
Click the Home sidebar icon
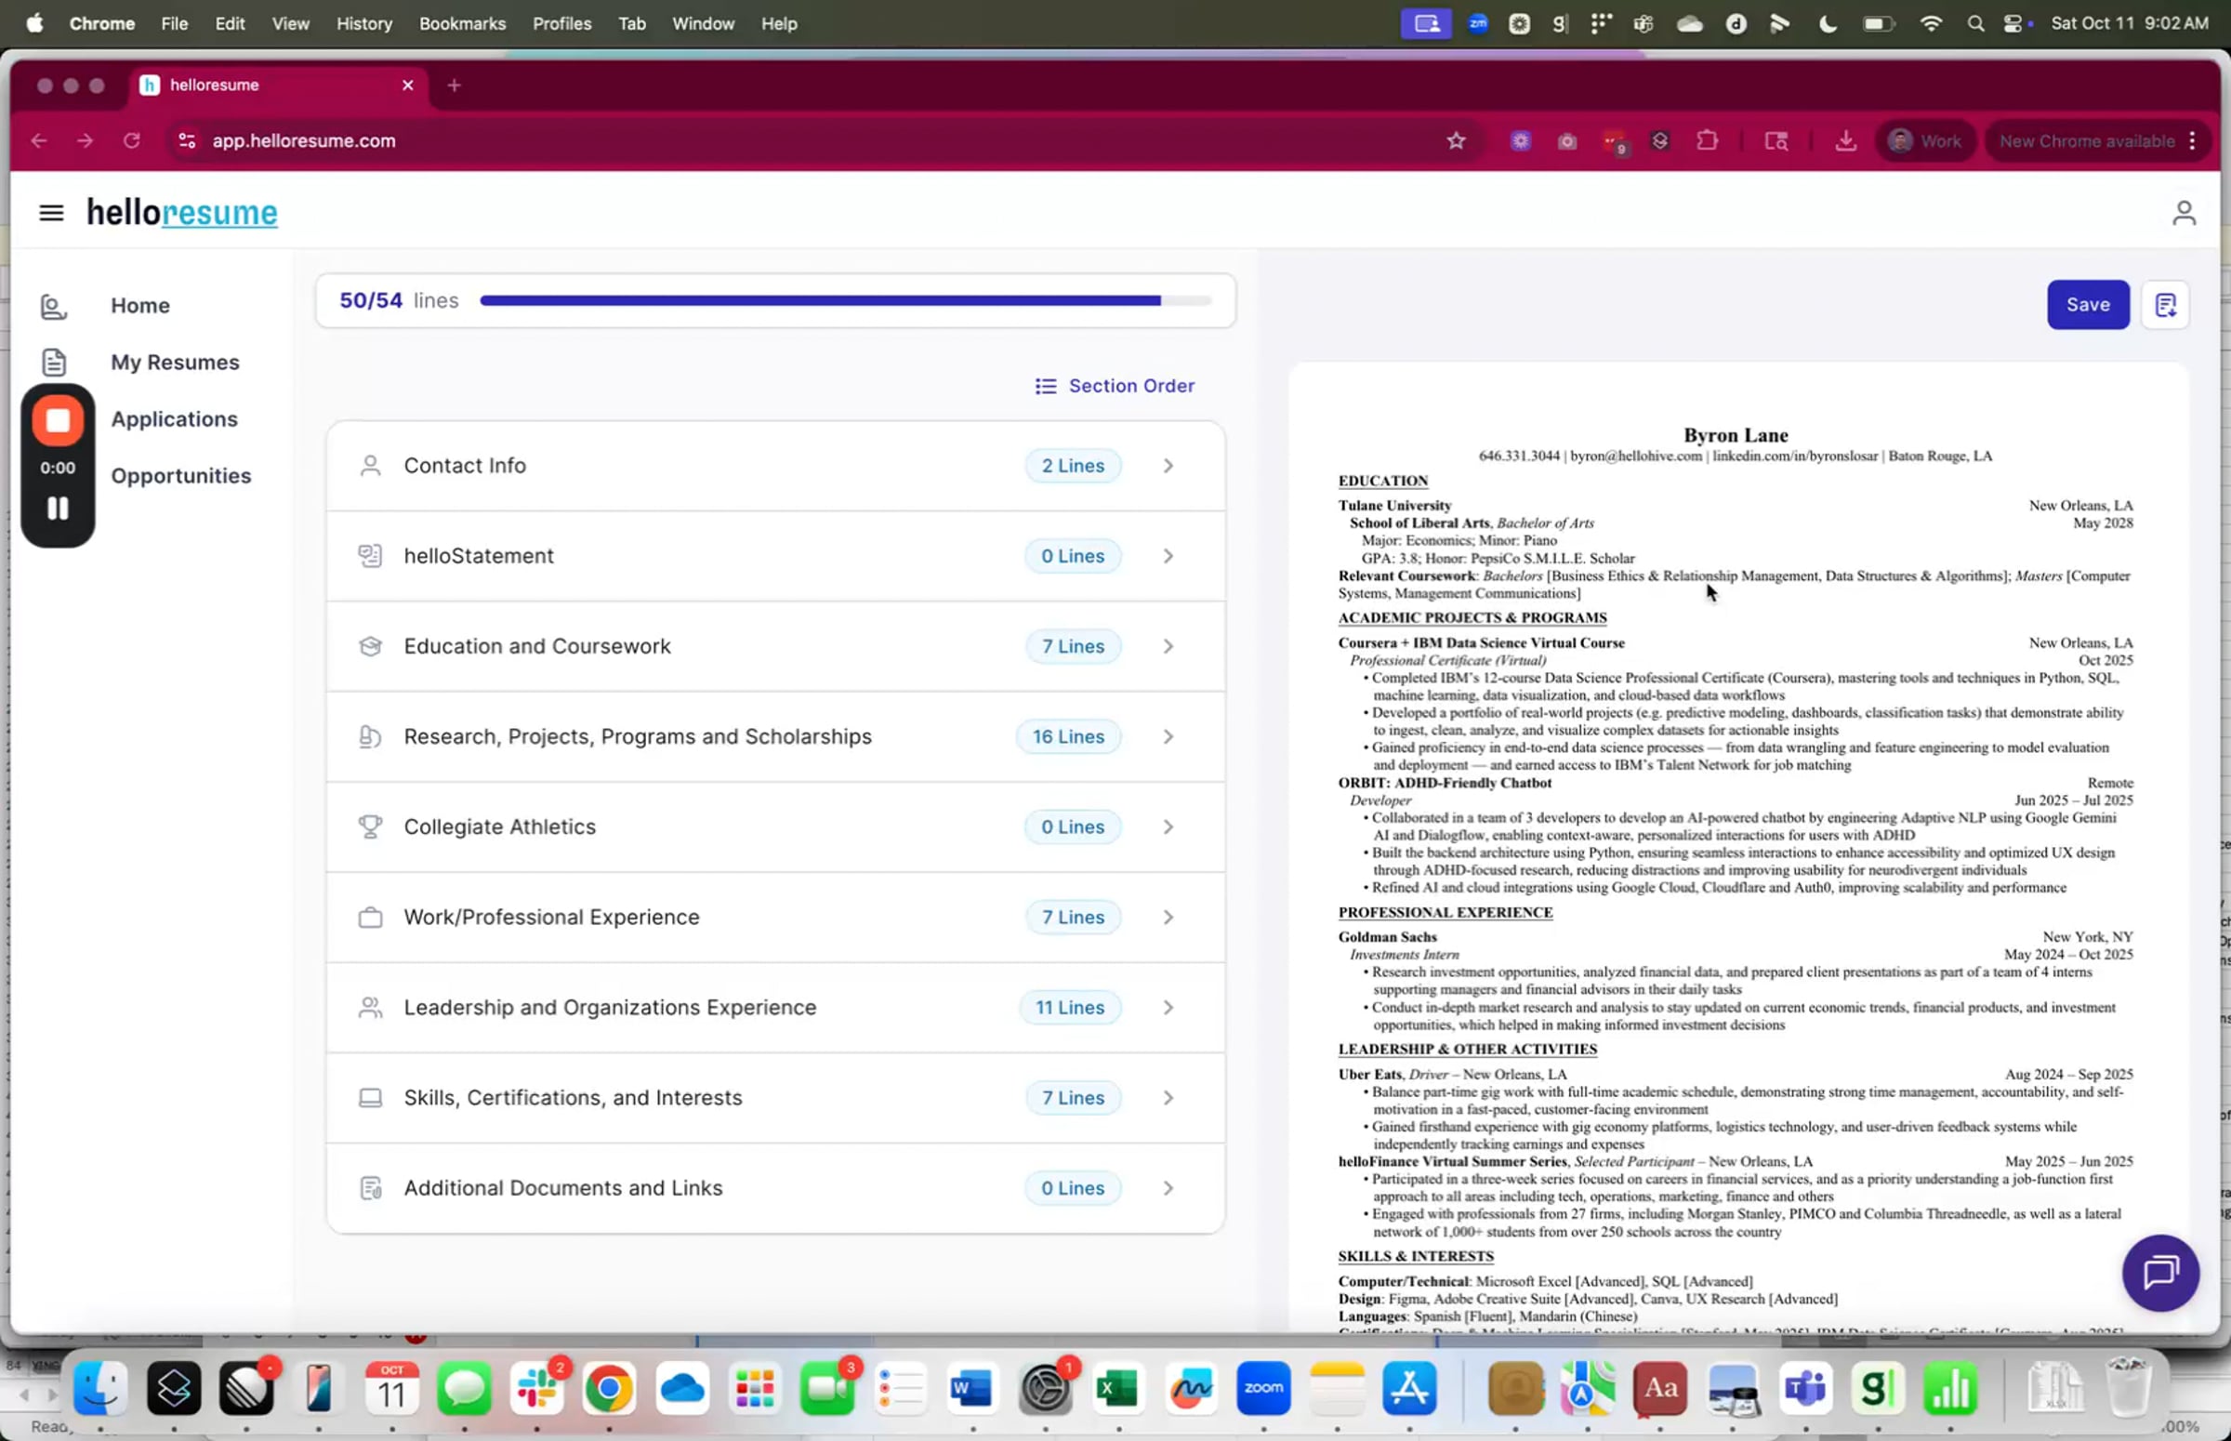click(53, 306)
